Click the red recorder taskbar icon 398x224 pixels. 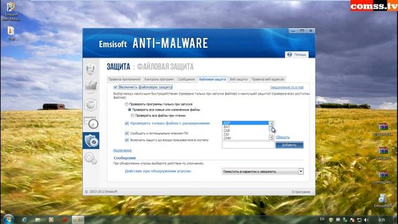(65, 220)
